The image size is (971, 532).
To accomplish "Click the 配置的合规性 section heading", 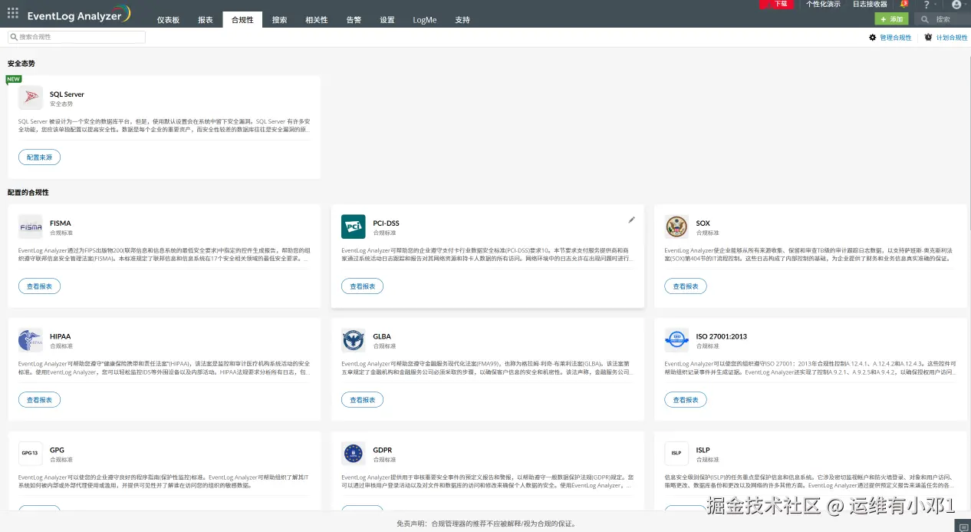I will click(28, 192).
